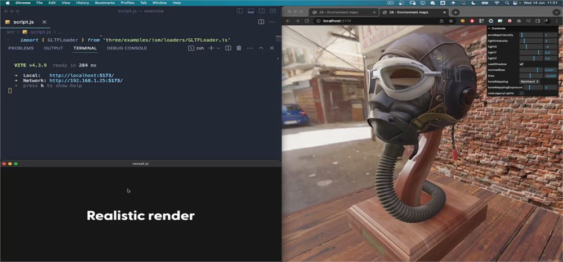Close the terminal panel

[x=272, y=48]
